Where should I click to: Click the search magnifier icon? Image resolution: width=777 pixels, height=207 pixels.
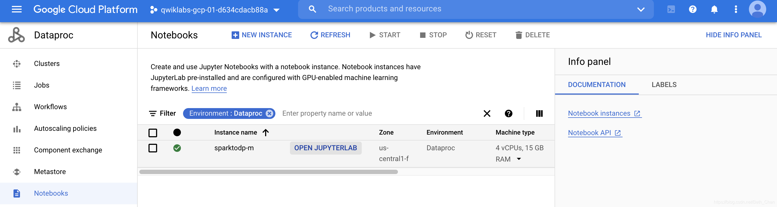tap(312, 9)
